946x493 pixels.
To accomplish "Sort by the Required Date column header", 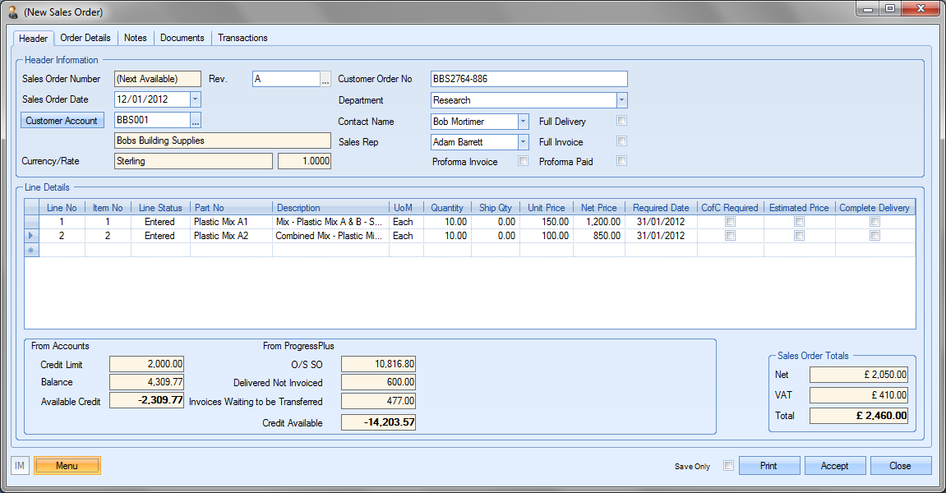I will pyautogui.click(x=661, y=208).
